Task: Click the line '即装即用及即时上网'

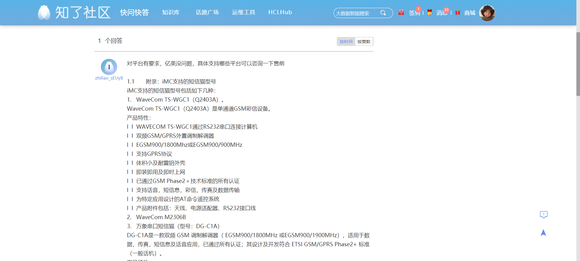Action: pos(161,172)
